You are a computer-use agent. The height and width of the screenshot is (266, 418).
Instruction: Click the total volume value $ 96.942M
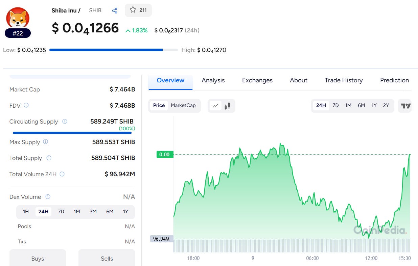point(120,174)
